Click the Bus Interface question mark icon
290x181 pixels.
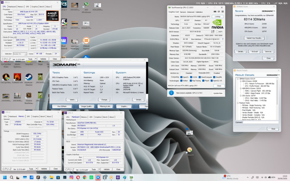[x=223, y=39]
